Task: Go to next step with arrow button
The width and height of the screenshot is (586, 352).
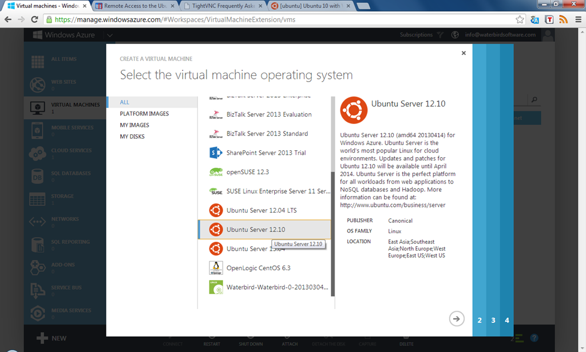Action: [456, 319]
